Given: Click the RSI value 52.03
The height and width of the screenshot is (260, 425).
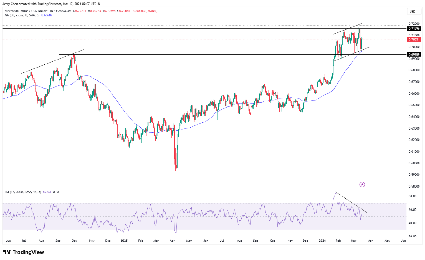Looking at the screenshot, I should tap(47, 192).
